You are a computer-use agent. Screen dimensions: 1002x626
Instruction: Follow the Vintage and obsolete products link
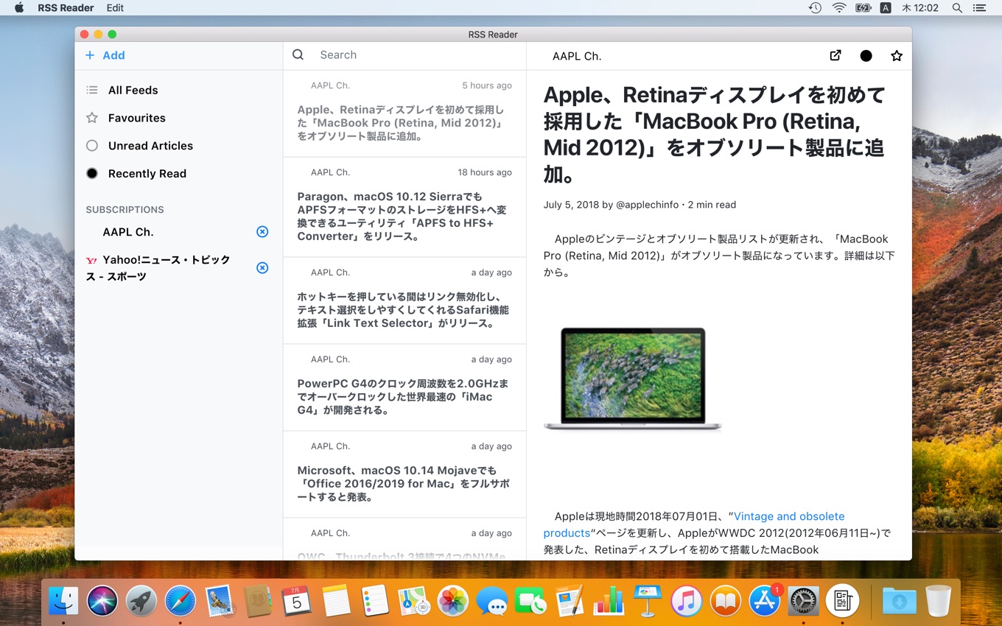pos(788,516)
